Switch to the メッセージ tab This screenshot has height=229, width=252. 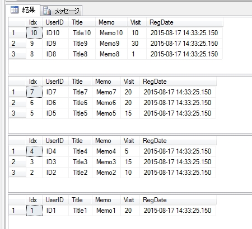pos(61,11)
